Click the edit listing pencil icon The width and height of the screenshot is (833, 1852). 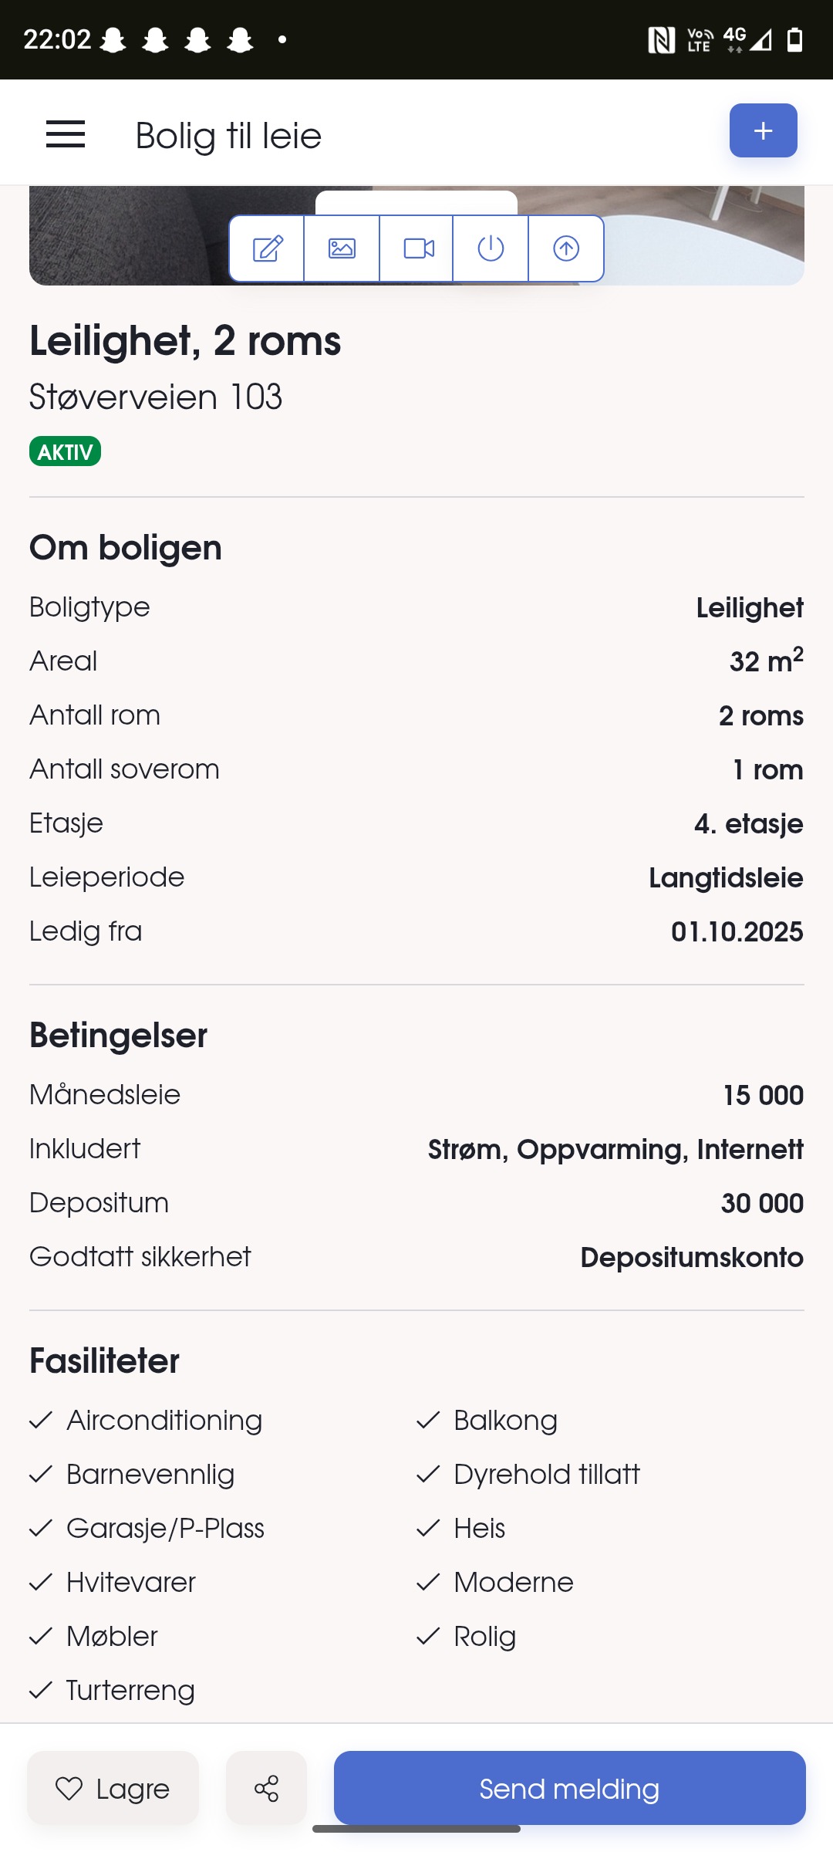click(x=267, y=248)
